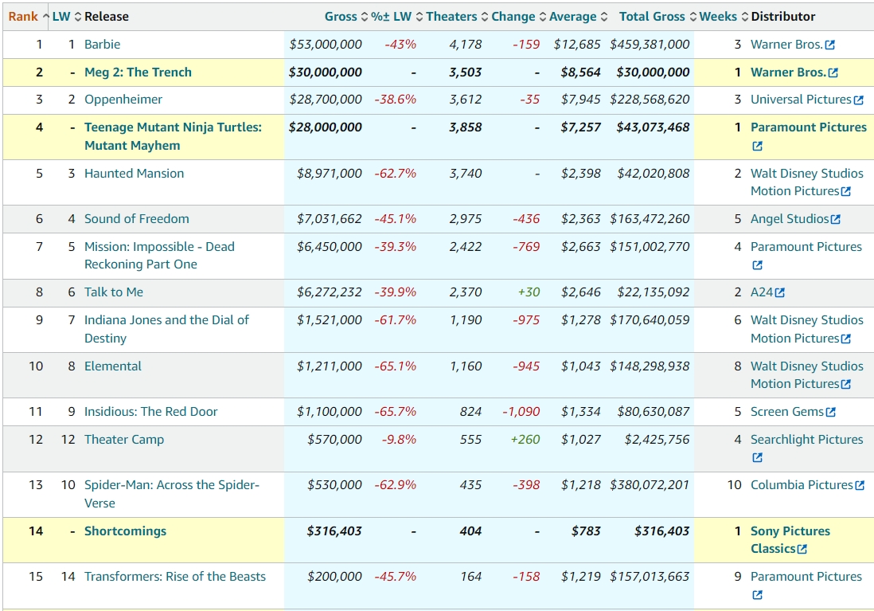This screenshot has width=874, height=611.
Task: Sort by LW column header
Action: point(67,17)
